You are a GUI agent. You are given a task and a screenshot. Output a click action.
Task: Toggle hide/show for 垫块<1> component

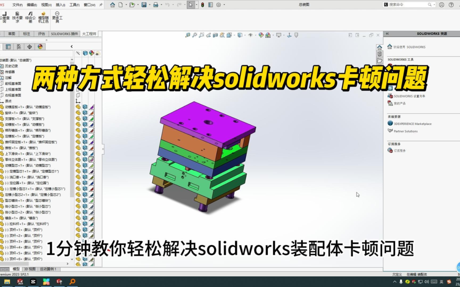78,113
